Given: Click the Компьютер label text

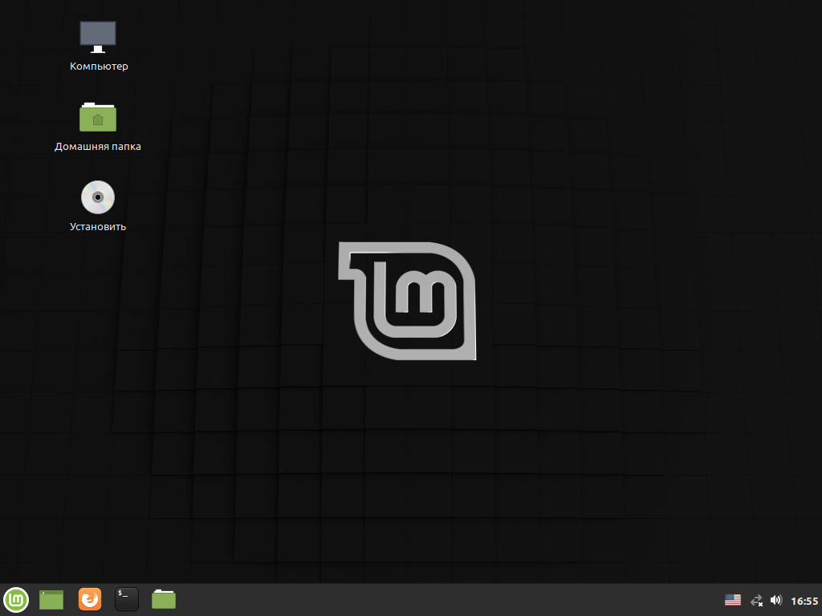Looking at the screenshot, I should (99, 67).
